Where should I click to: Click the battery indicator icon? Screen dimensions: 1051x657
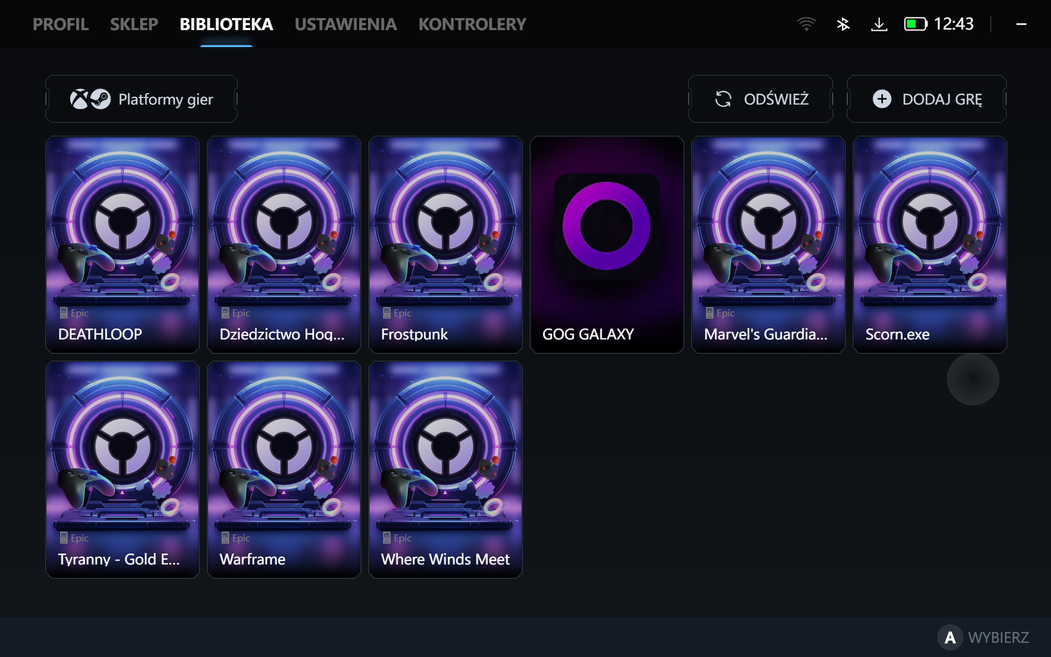(x=915, y=24)
